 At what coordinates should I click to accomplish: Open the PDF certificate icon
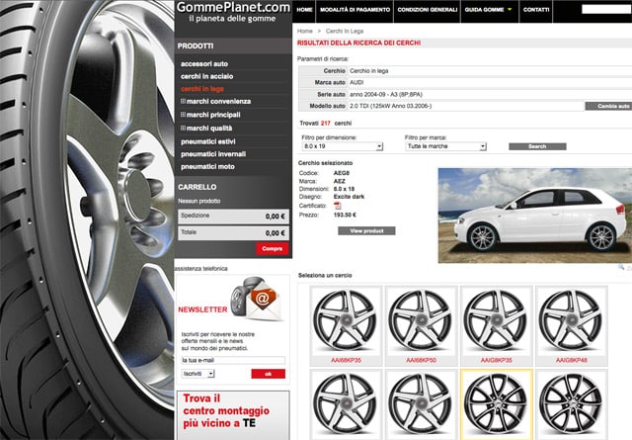(x=338, y=206)
